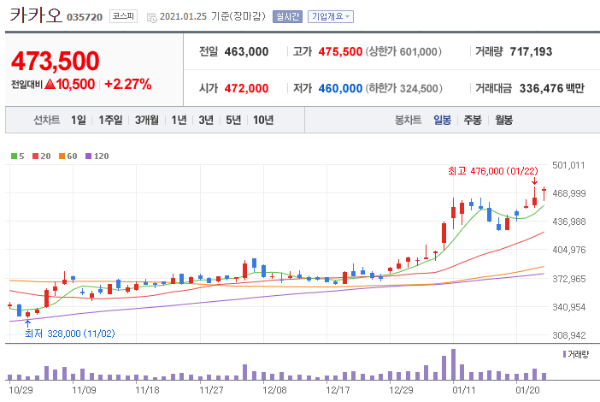Click the 전일 value 463,000
This screenshot has height=402, width=600.
click(x=246, y=51)
